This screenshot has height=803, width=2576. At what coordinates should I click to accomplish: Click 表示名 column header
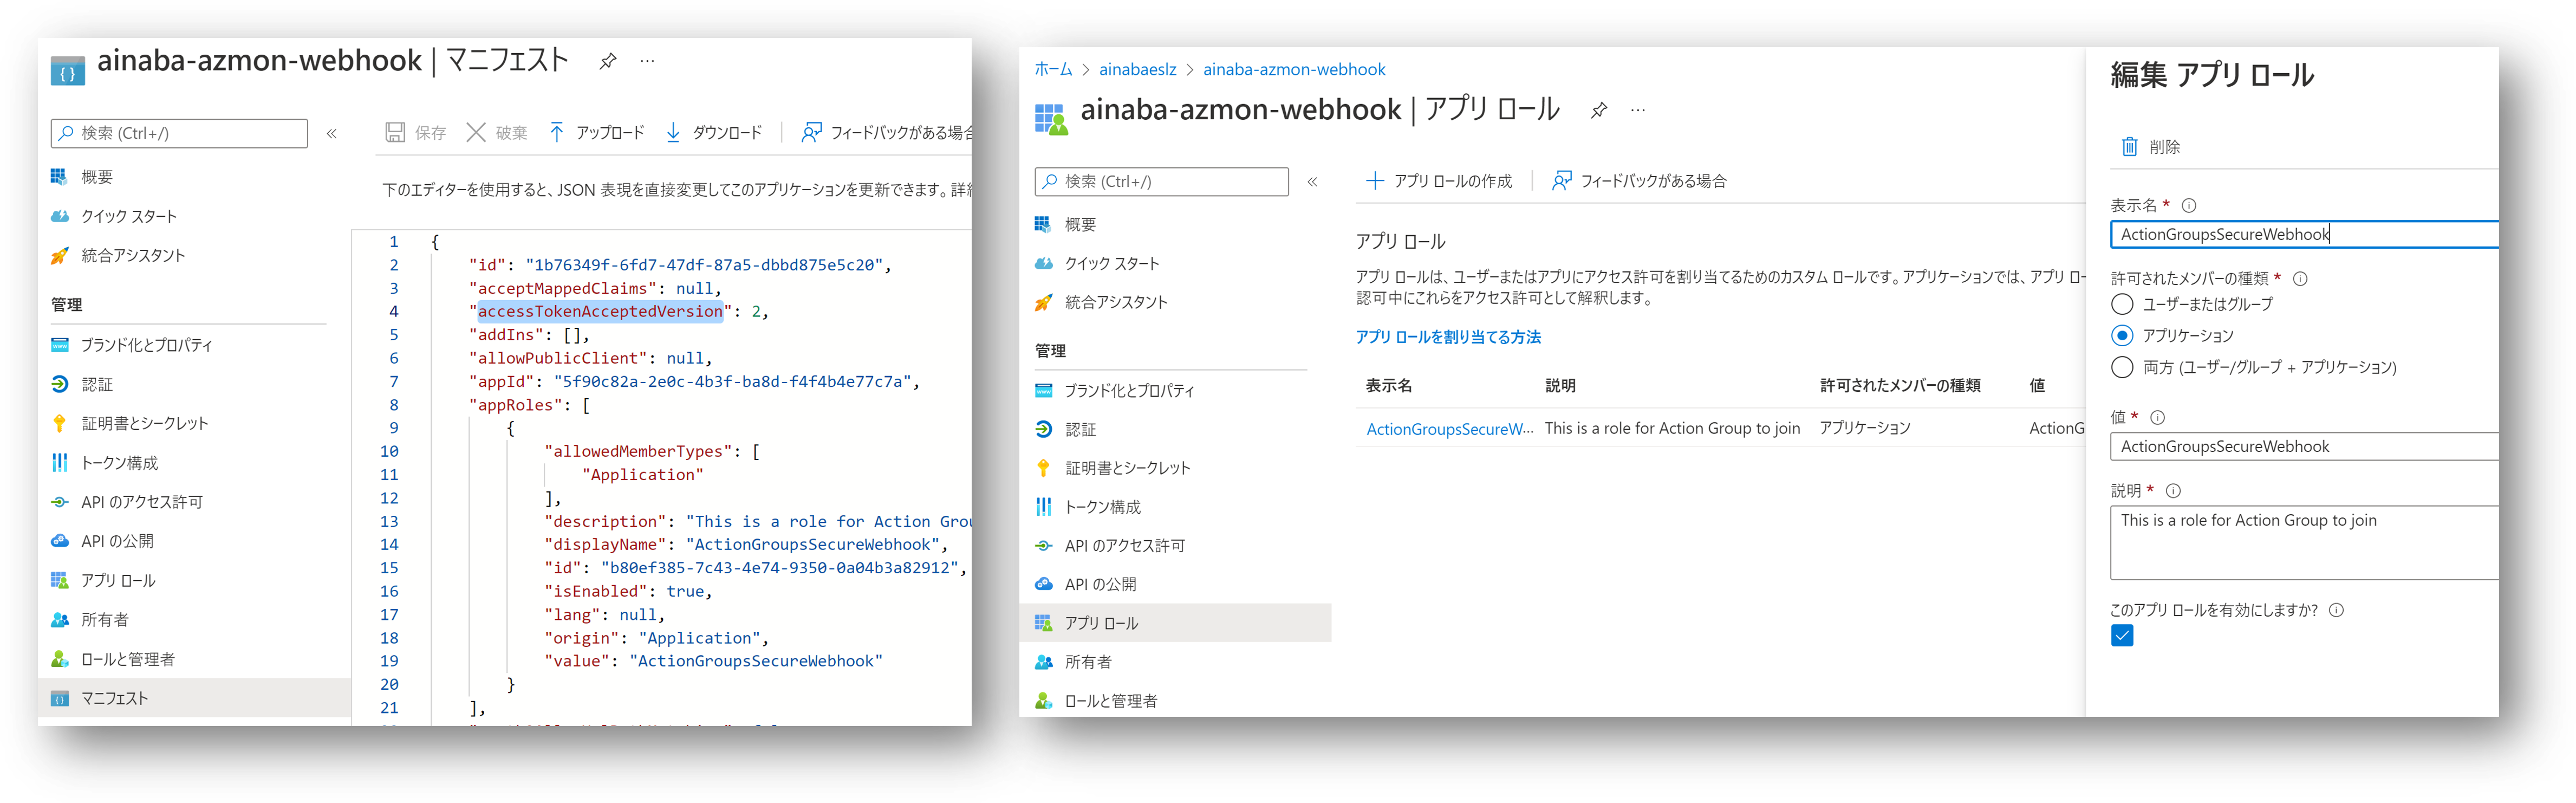[x=1388, y=386]
